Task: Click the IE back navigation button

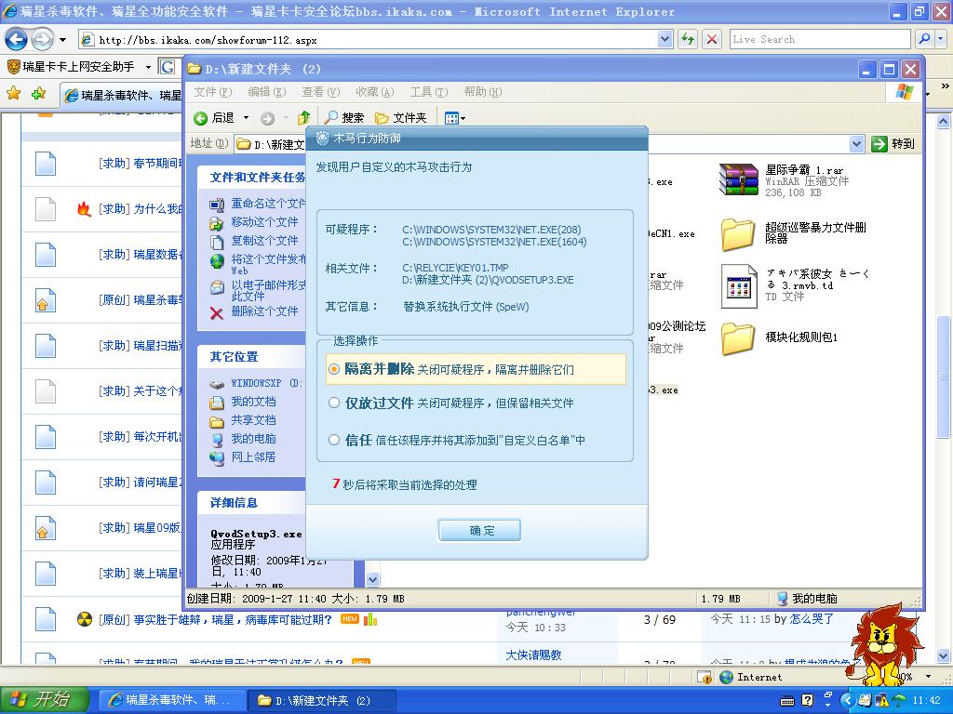Action: click(x=17, y=40)
